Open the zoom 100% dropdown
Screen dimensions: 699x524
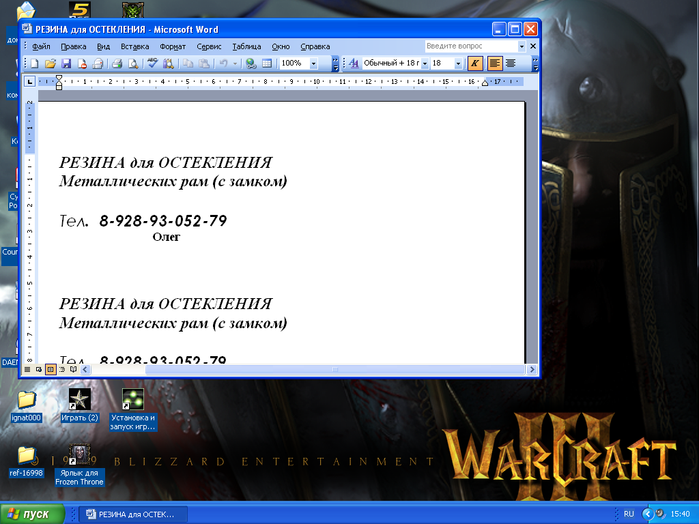pos(313,63)
